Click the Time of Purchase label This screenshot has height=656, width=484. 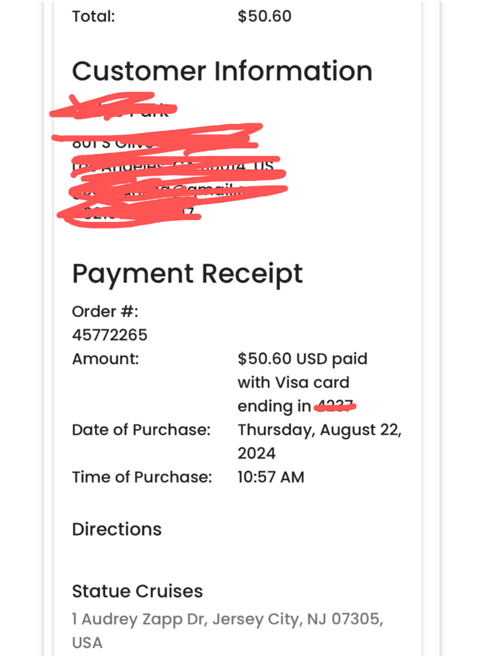click(142, 478)
